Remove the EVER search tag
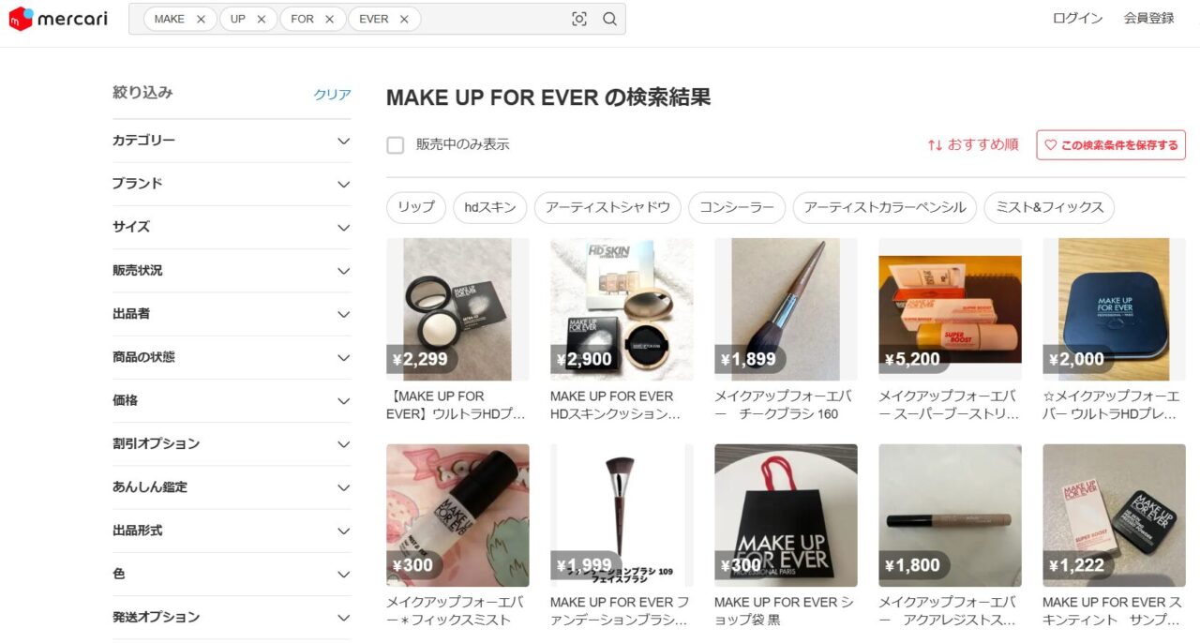 tap(404, 19)
